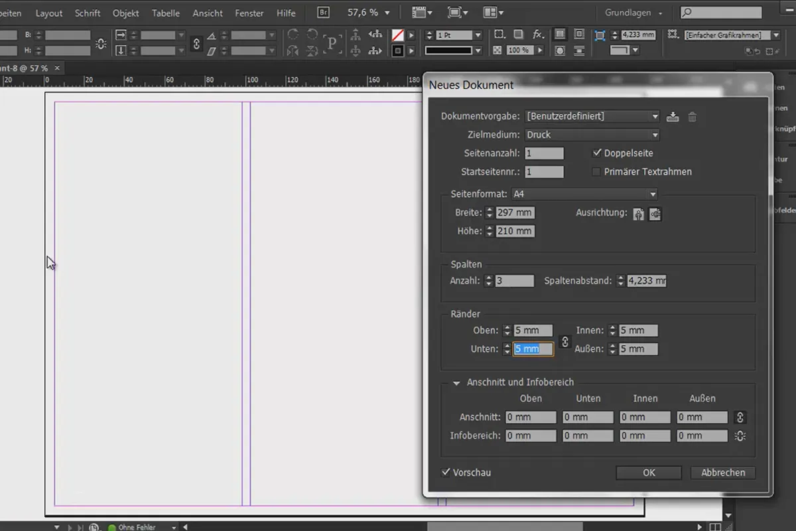Collapse the Anschnitt und Infobereich section
796x531 pixels.
click(x=456, y=383)
